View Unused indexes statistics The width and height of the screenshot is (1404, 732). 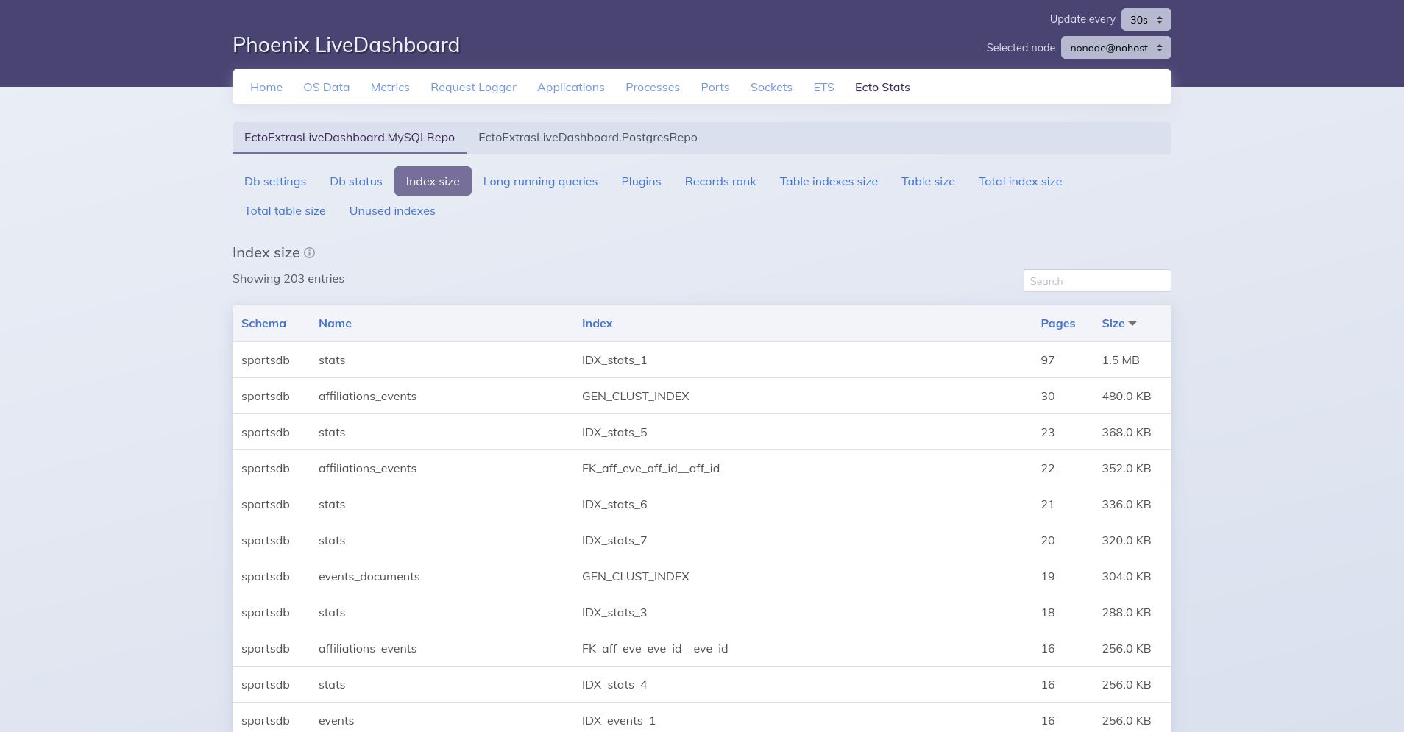pos(391,210)
